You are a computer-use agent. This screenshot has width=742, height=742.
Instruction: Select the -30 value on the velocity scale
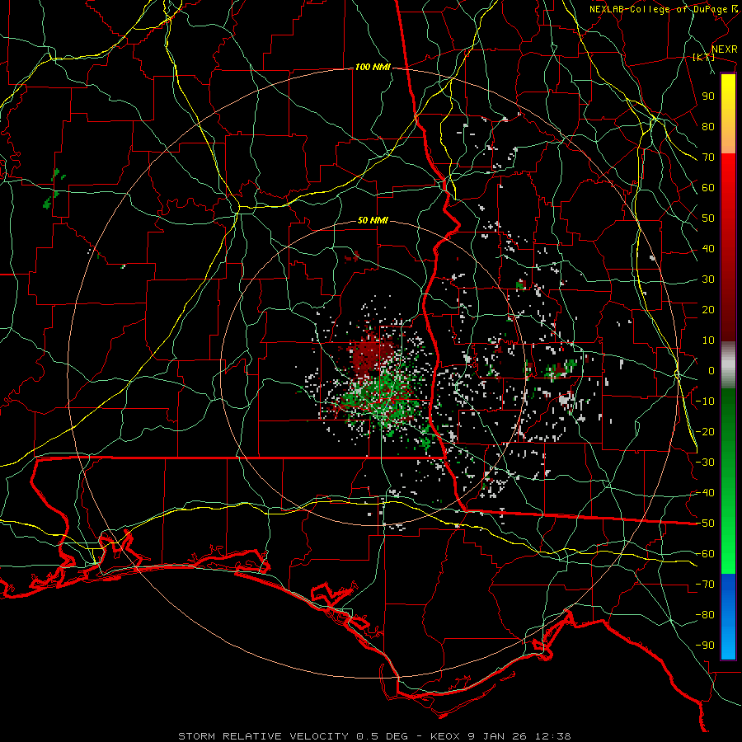(x=705, y=463)
